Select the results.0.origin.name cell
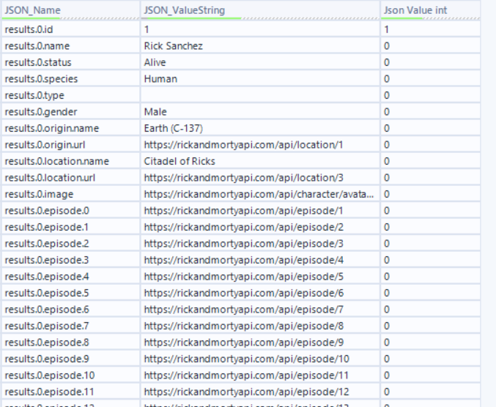 coord(71,128)
